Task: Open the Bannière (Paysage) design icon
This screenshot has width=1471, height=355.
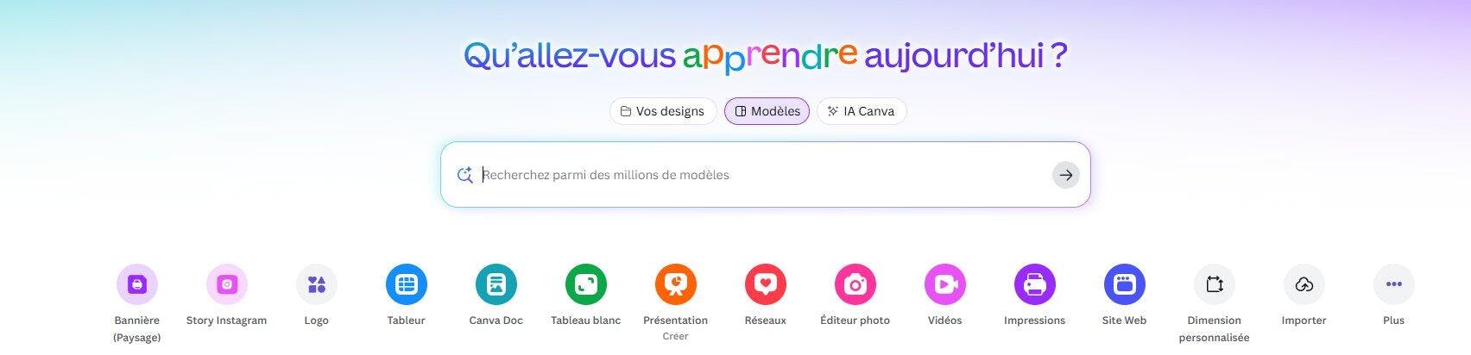Action: click(137, 284)
